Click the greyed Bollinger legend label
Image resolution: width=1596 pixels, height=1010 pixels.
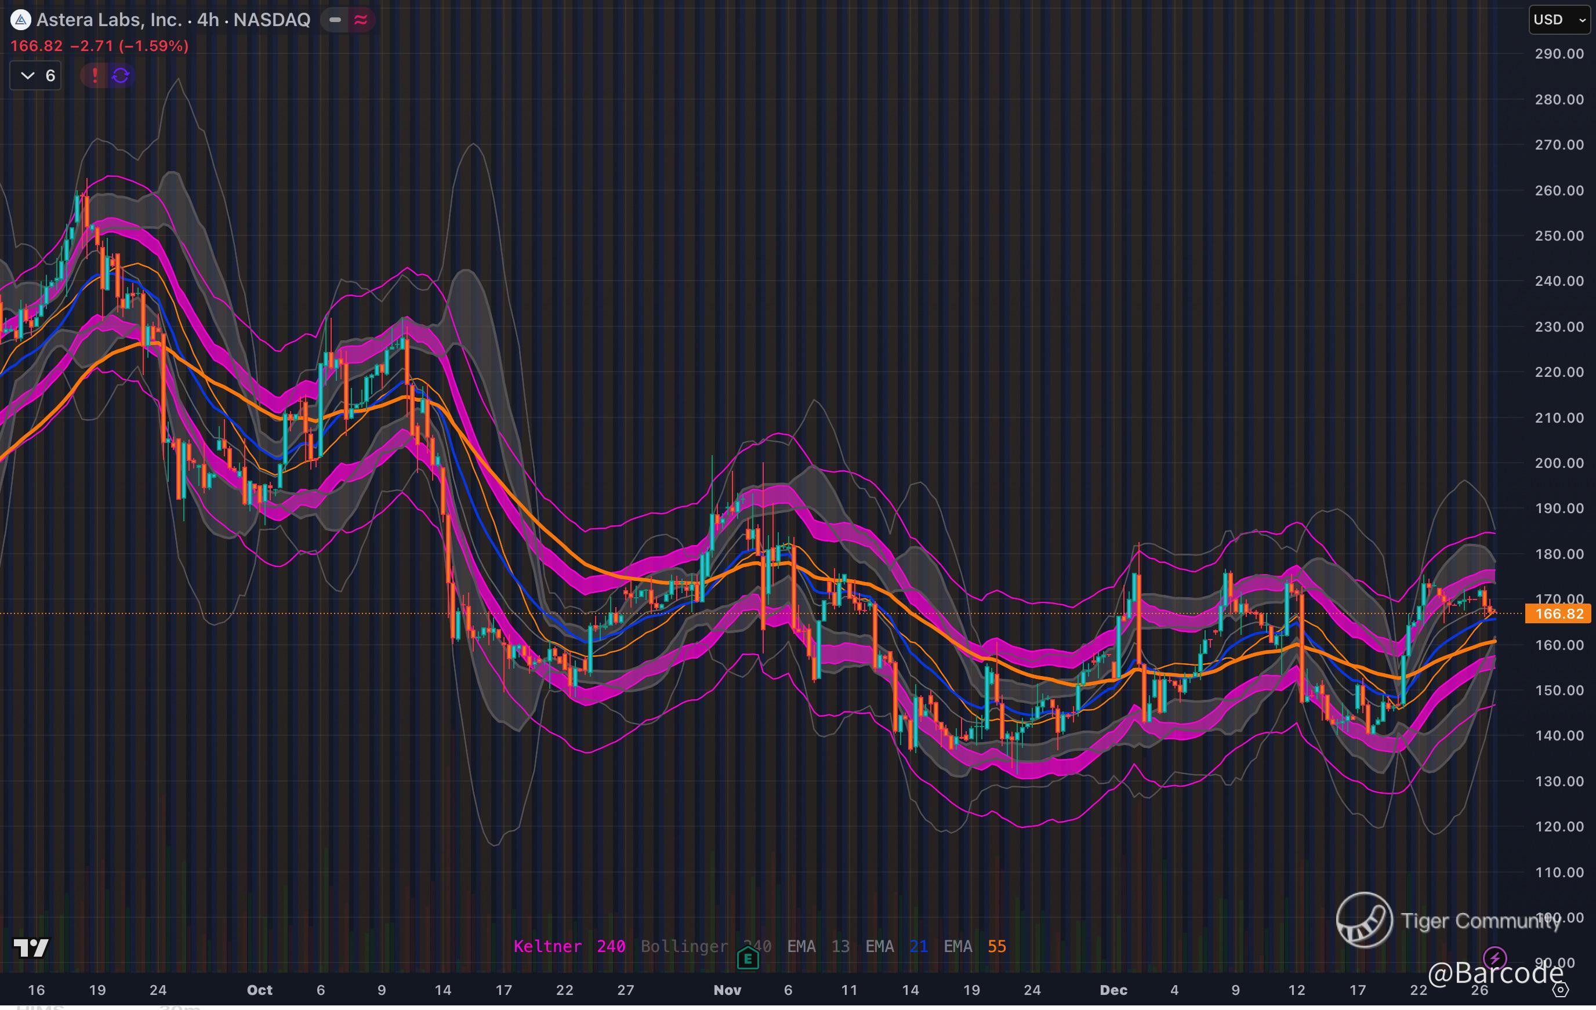684,946
